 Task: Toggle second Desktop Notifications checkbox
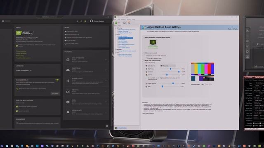17,111
